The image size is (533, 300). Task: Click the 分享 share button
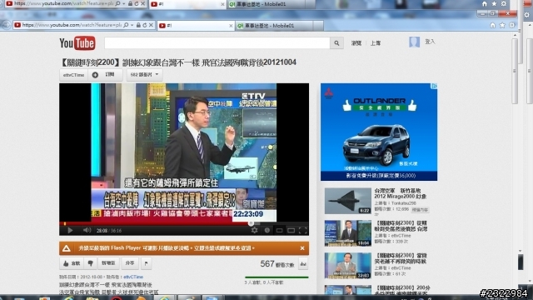130,263
